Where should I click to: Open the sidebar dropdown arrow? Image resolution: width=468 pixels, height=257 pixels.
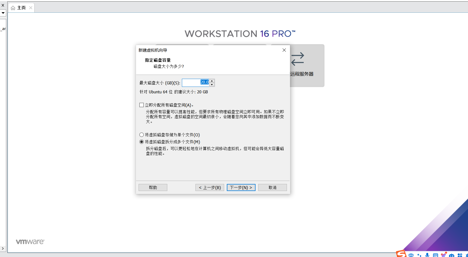(x=3, y=13)
